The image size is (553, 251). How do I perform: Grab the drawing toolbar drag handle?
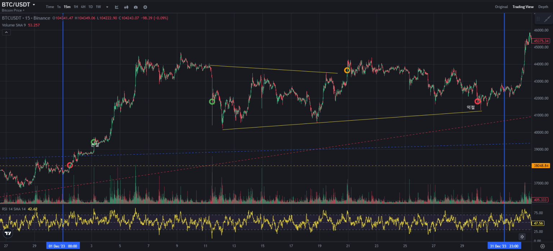(x=538, y=19)
